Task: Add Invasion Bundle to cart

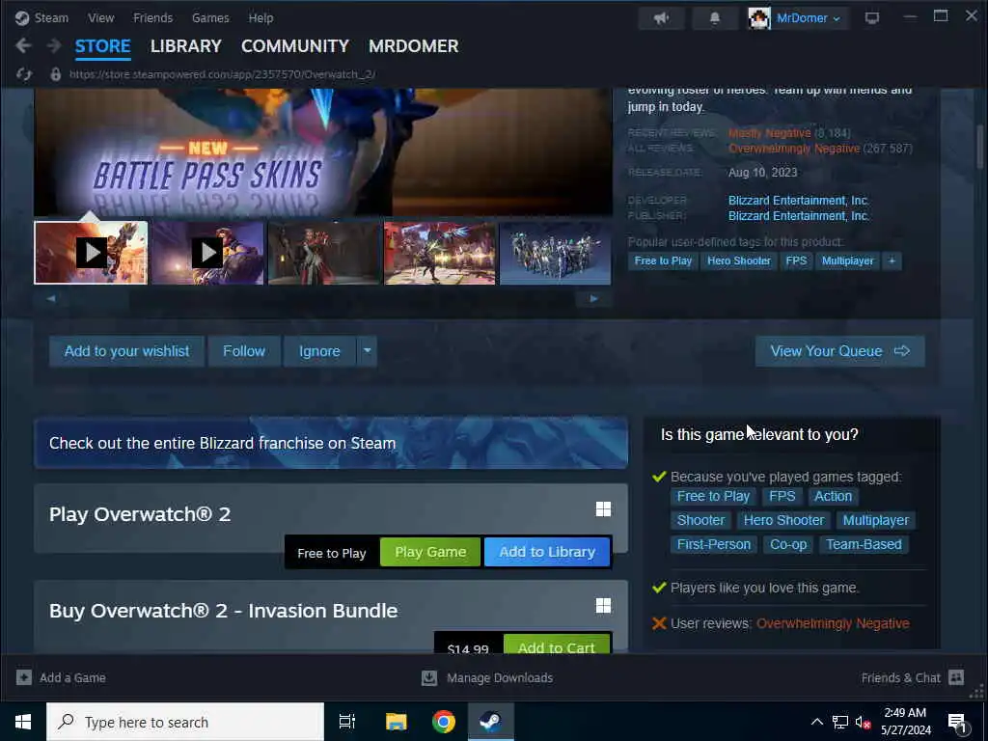Action: tap(557, 645)
